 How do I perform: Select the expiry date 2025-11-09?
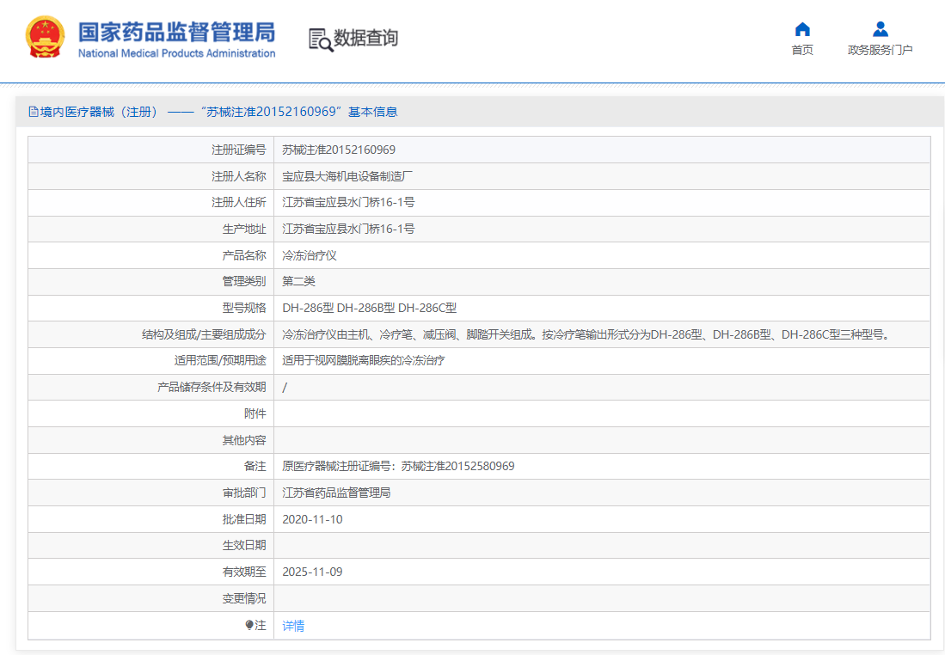(x=312, y=572)
